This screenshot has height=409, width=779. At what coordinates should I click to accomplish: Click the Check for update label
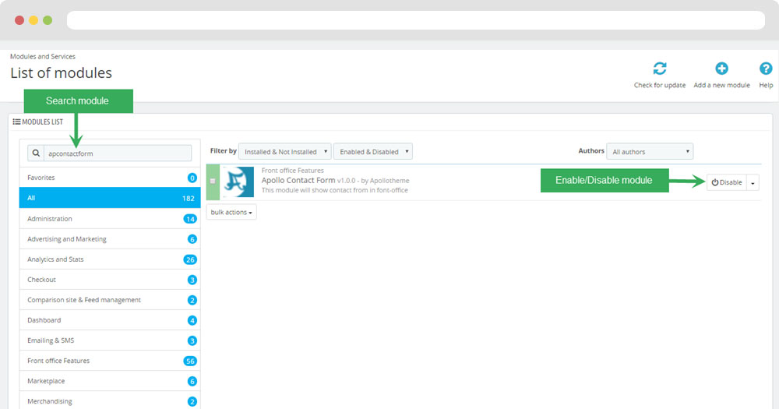[659, 86]
